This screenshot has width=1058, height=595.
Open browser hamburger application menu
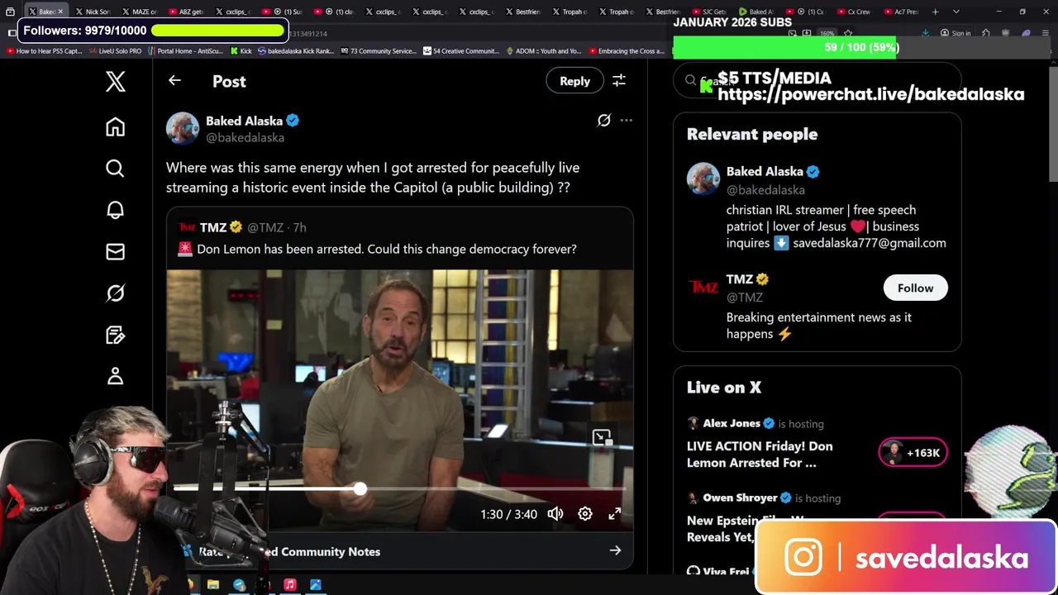point(1046,33)
